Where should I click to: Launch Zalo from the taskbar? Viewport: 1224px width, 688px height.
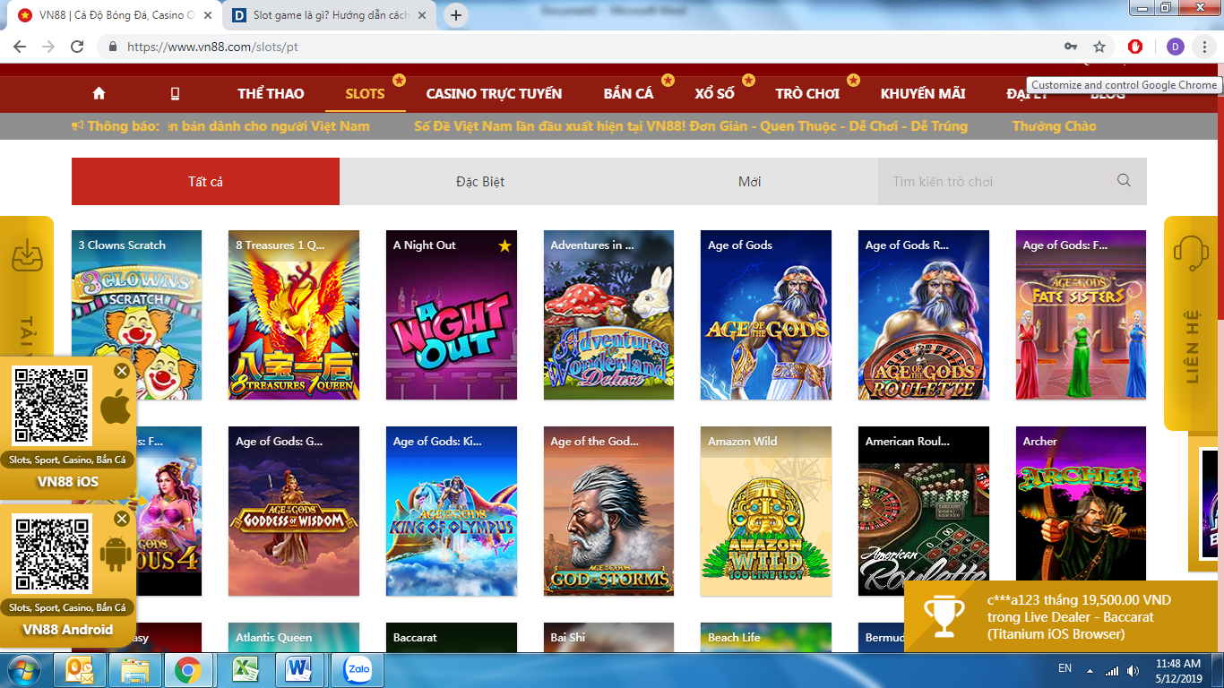point(358,669)
